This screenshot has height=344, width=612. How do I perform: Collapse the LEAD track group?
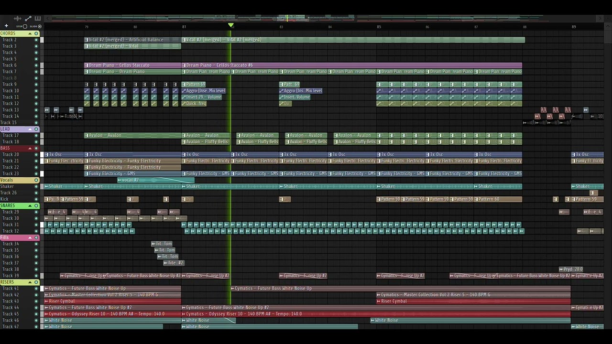(30, 129)
